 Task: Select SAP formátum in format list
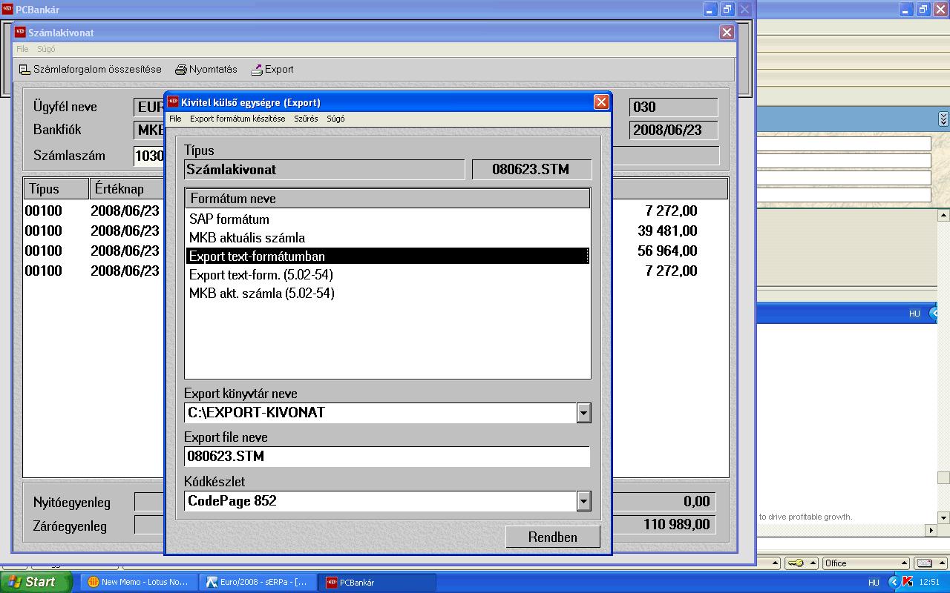tap(387, 219)
